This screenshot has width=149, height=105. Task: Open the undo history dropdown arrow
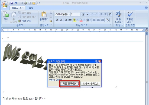click(18, 3)
